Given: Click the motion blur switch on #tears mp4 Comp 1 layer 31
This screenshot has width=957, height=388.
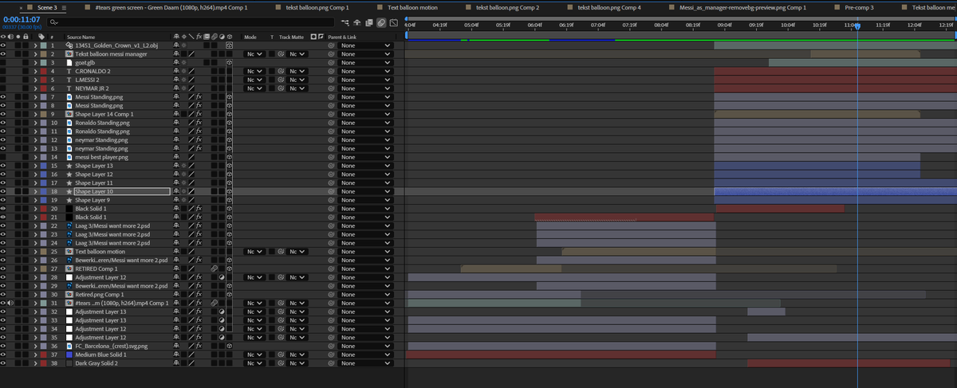Looking at the screenshot, I should point(214,304).
